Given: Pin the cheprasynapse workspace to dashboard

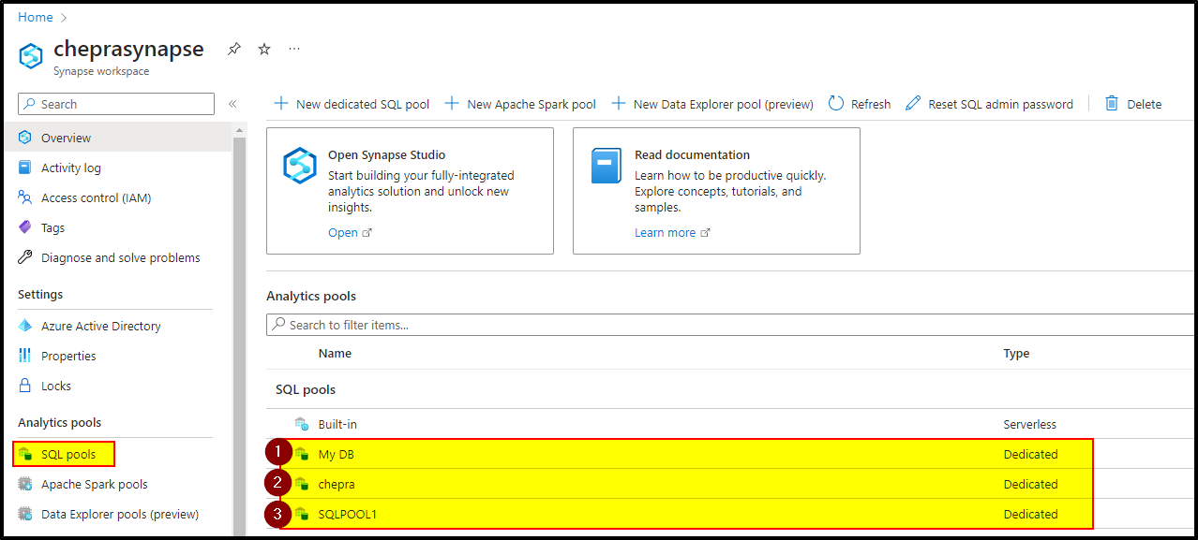Looking at the screenshot, I should click(x=234, y=49).
